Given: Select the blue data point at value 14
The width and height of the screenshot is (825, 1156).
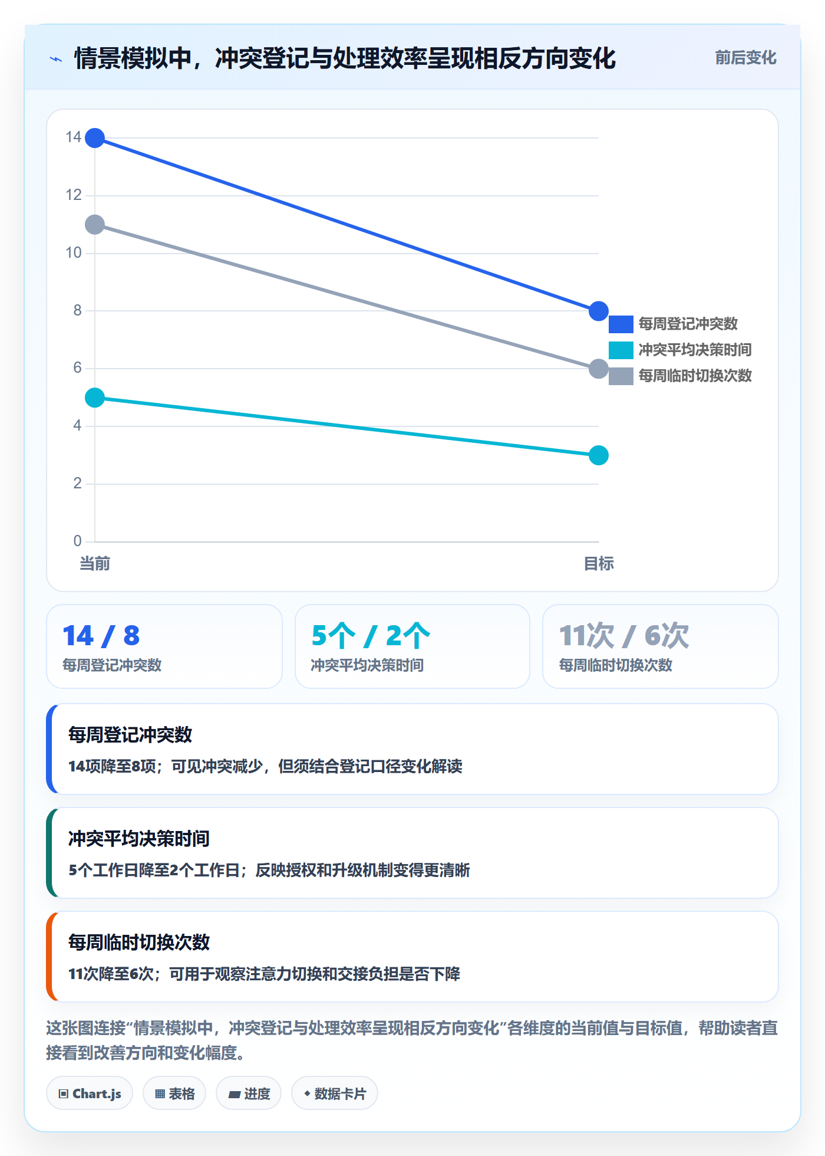Looking at the screenshot, I should click(x=95, y=138).
